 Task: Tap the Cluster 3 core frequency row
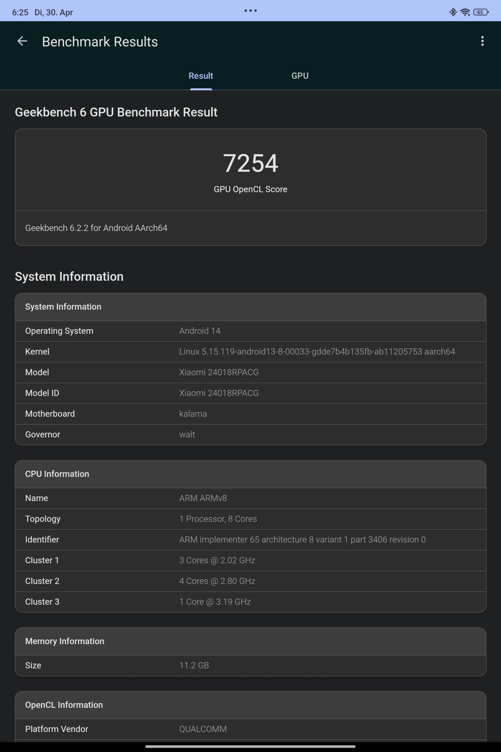(x=250, y=602)
